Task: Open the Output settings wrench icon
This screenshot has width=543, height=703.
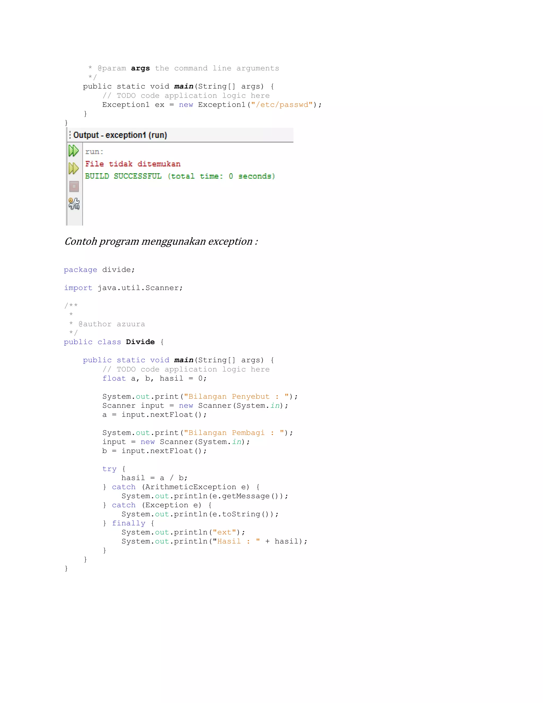Action: click(74, 204)
